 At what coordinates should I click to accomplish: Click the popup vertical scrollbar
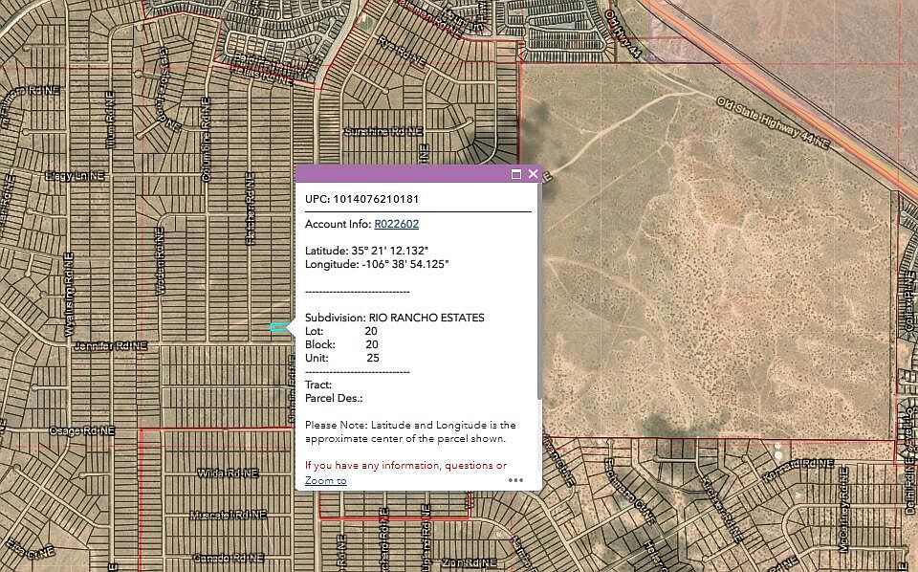(x=539, y=293)
